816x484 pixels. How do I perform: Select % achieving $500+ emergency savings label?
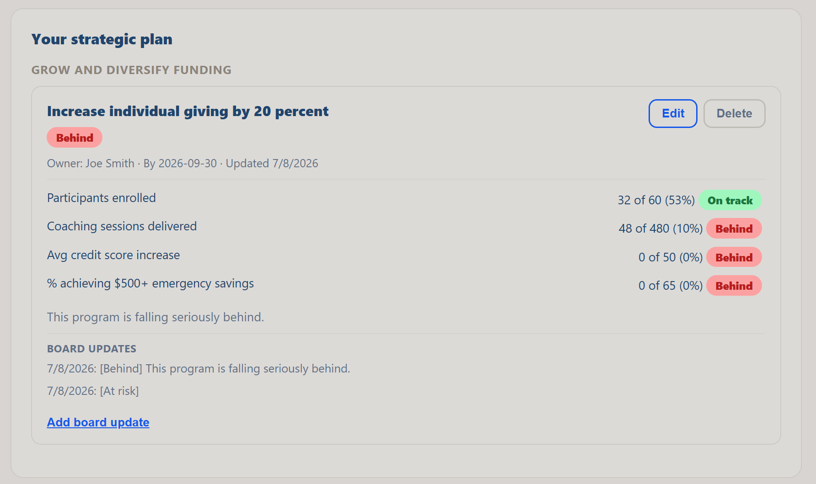(150, 283)
